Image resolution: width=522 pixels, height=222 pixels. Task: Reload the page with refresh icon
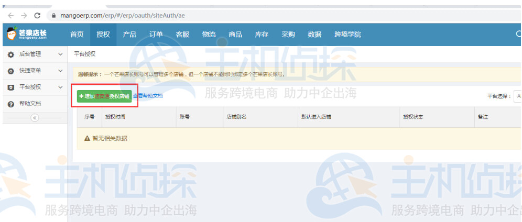click(x=37, y=16)
